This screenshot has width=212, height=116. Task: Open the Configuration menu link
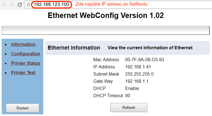26,54
